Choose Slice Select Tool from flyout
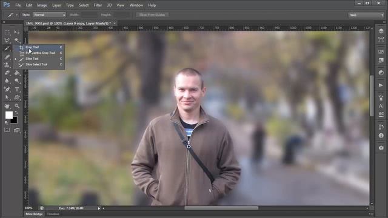388x218 pixels. 39,64
